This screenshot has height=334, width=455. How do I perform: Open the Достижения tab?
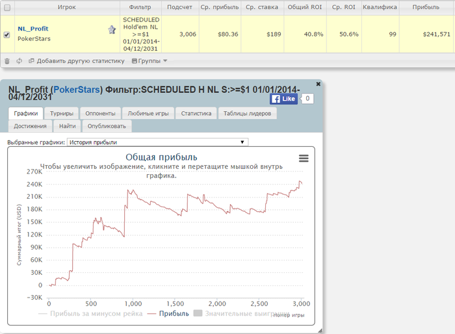tap(30, 126)
